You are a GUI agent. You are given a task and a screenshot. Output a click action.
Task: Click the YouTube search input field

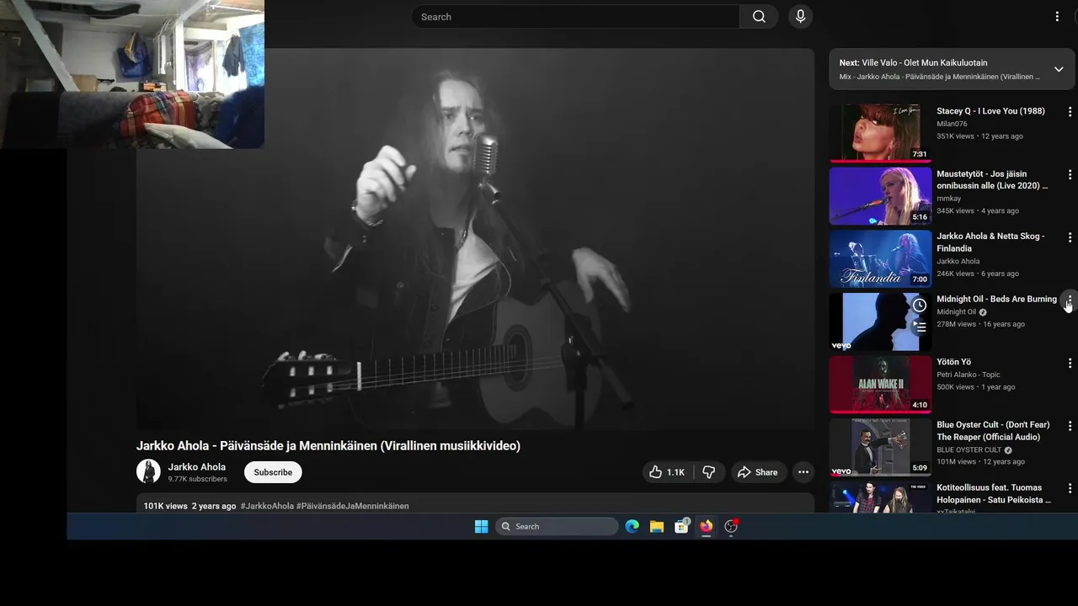tap(575, 17)
